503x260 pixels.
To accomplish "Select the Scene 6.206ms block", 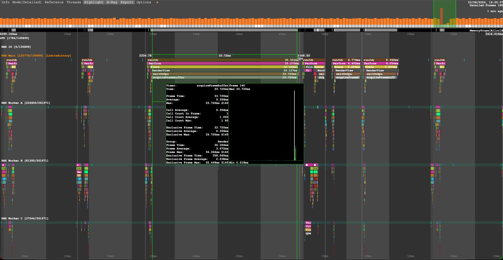I will pyautogui.click(x=347, y=67).
